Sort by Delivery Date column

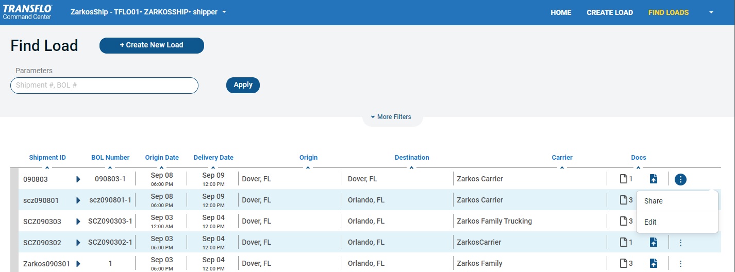click(x=213, y=158)
